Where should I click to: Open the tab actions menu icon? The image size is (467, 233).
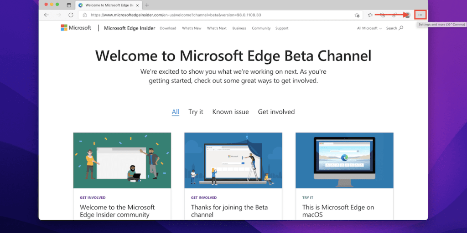pos(69,5)
